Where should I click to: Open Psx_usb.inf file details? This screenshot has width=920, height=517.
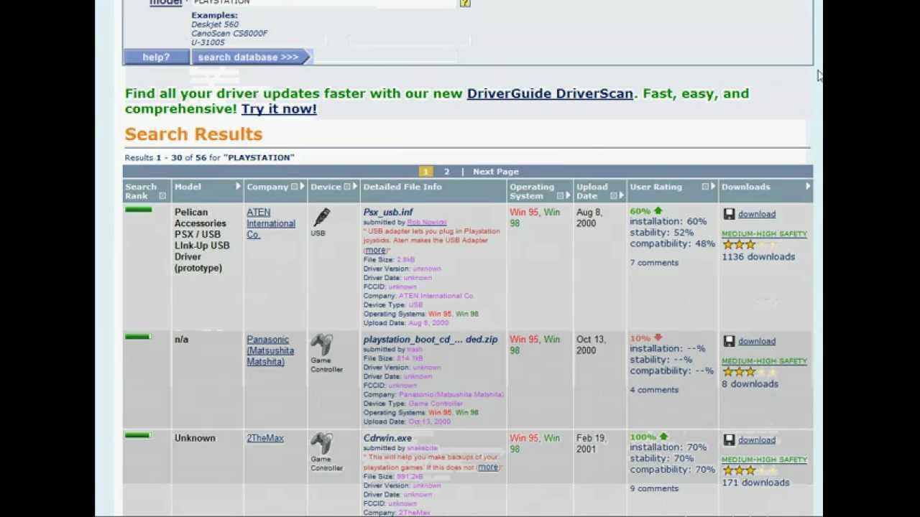point(388,213)
